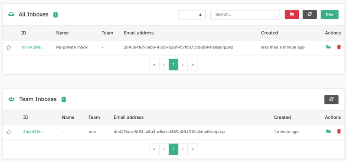347x162 pixels.
Task: Go to next page in All Inboxes pagination
Action: pyautogui.click(x=183, y=65)
